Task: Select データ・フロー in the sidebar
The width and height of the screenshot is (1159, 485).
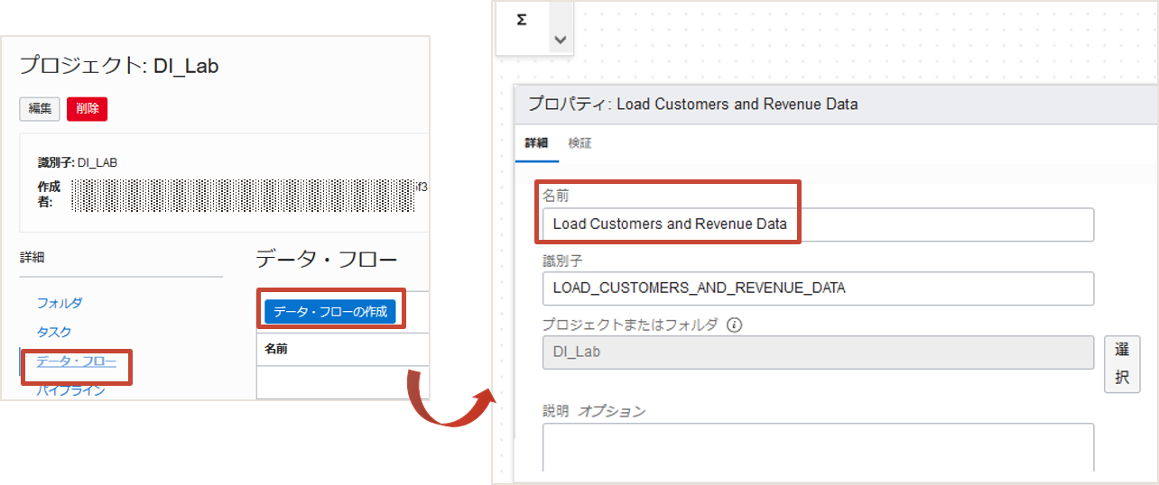Action: [76, 362]
